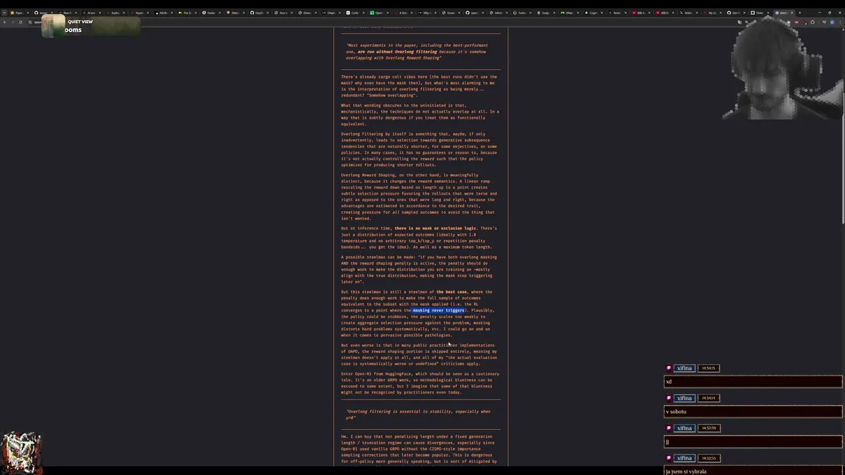Switch to the 'Explor' tab
The width and height of the screenshot is (845, 475).
click(116, 13)
